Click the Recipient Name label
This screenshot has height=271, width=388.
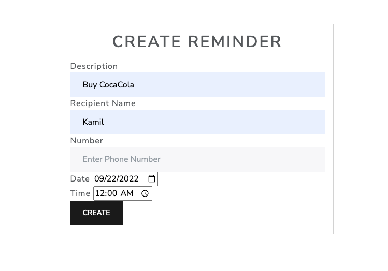(103, 103)
